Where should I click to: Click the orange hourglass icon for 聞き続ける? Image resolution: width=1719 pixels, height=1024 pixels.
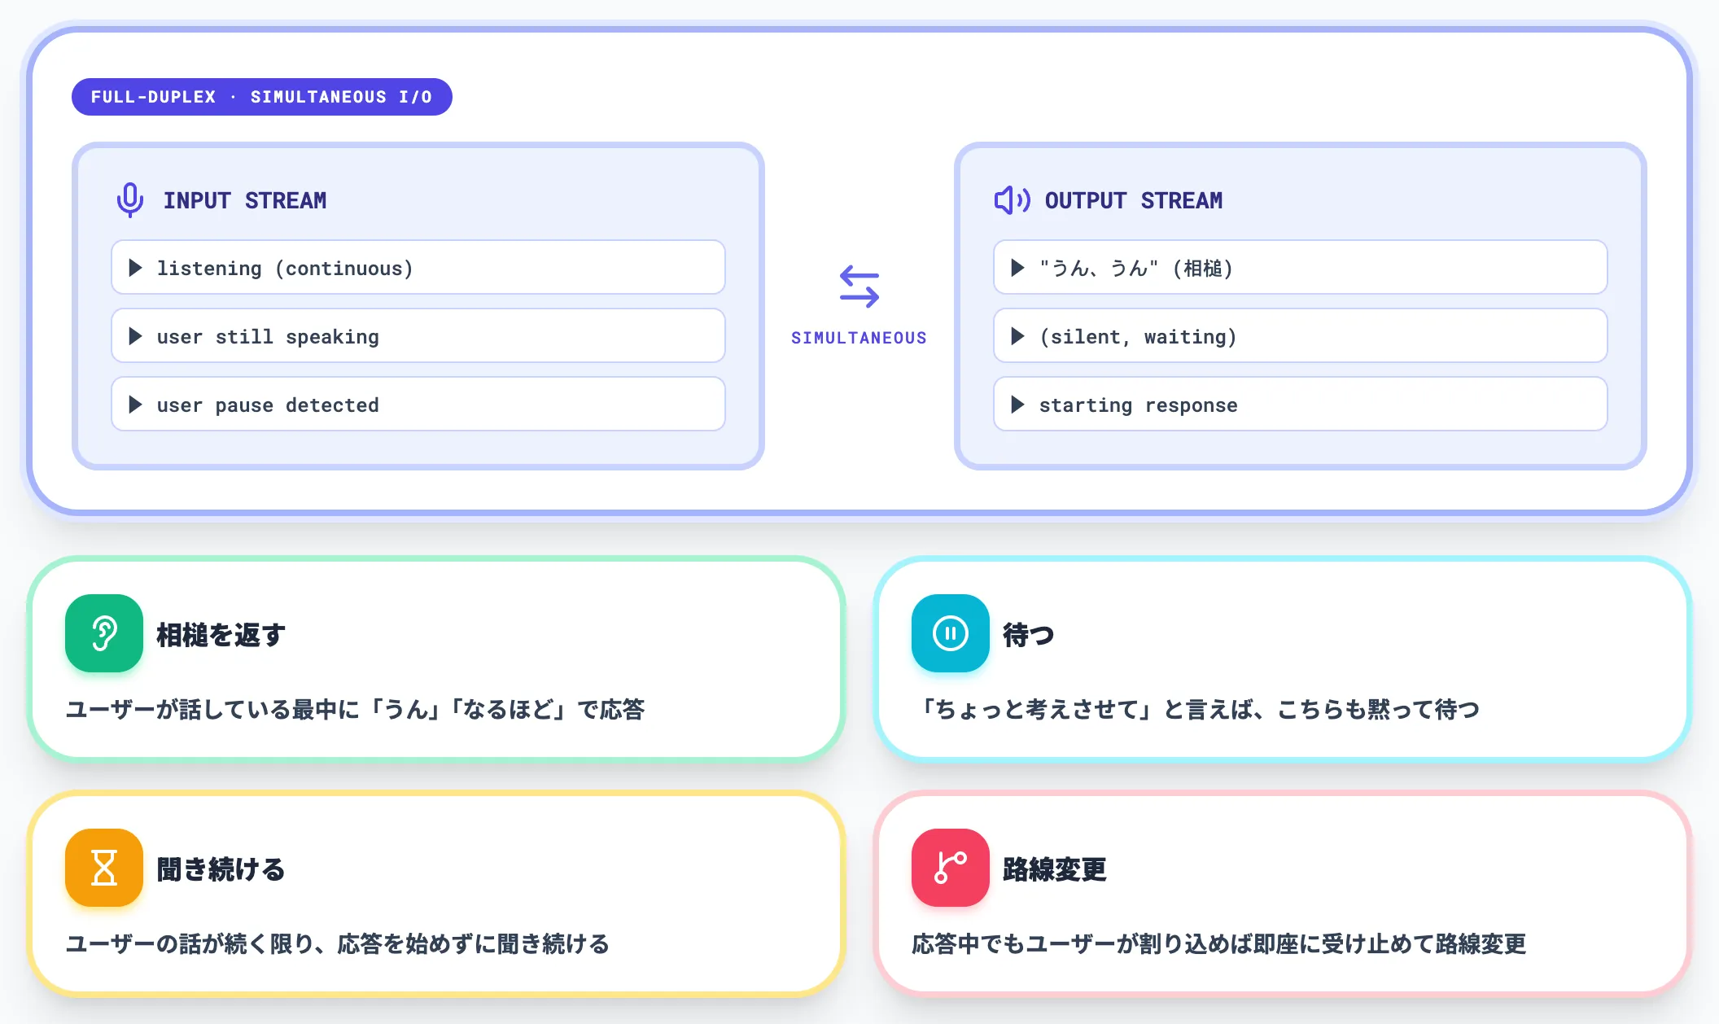tap(104, 868)
